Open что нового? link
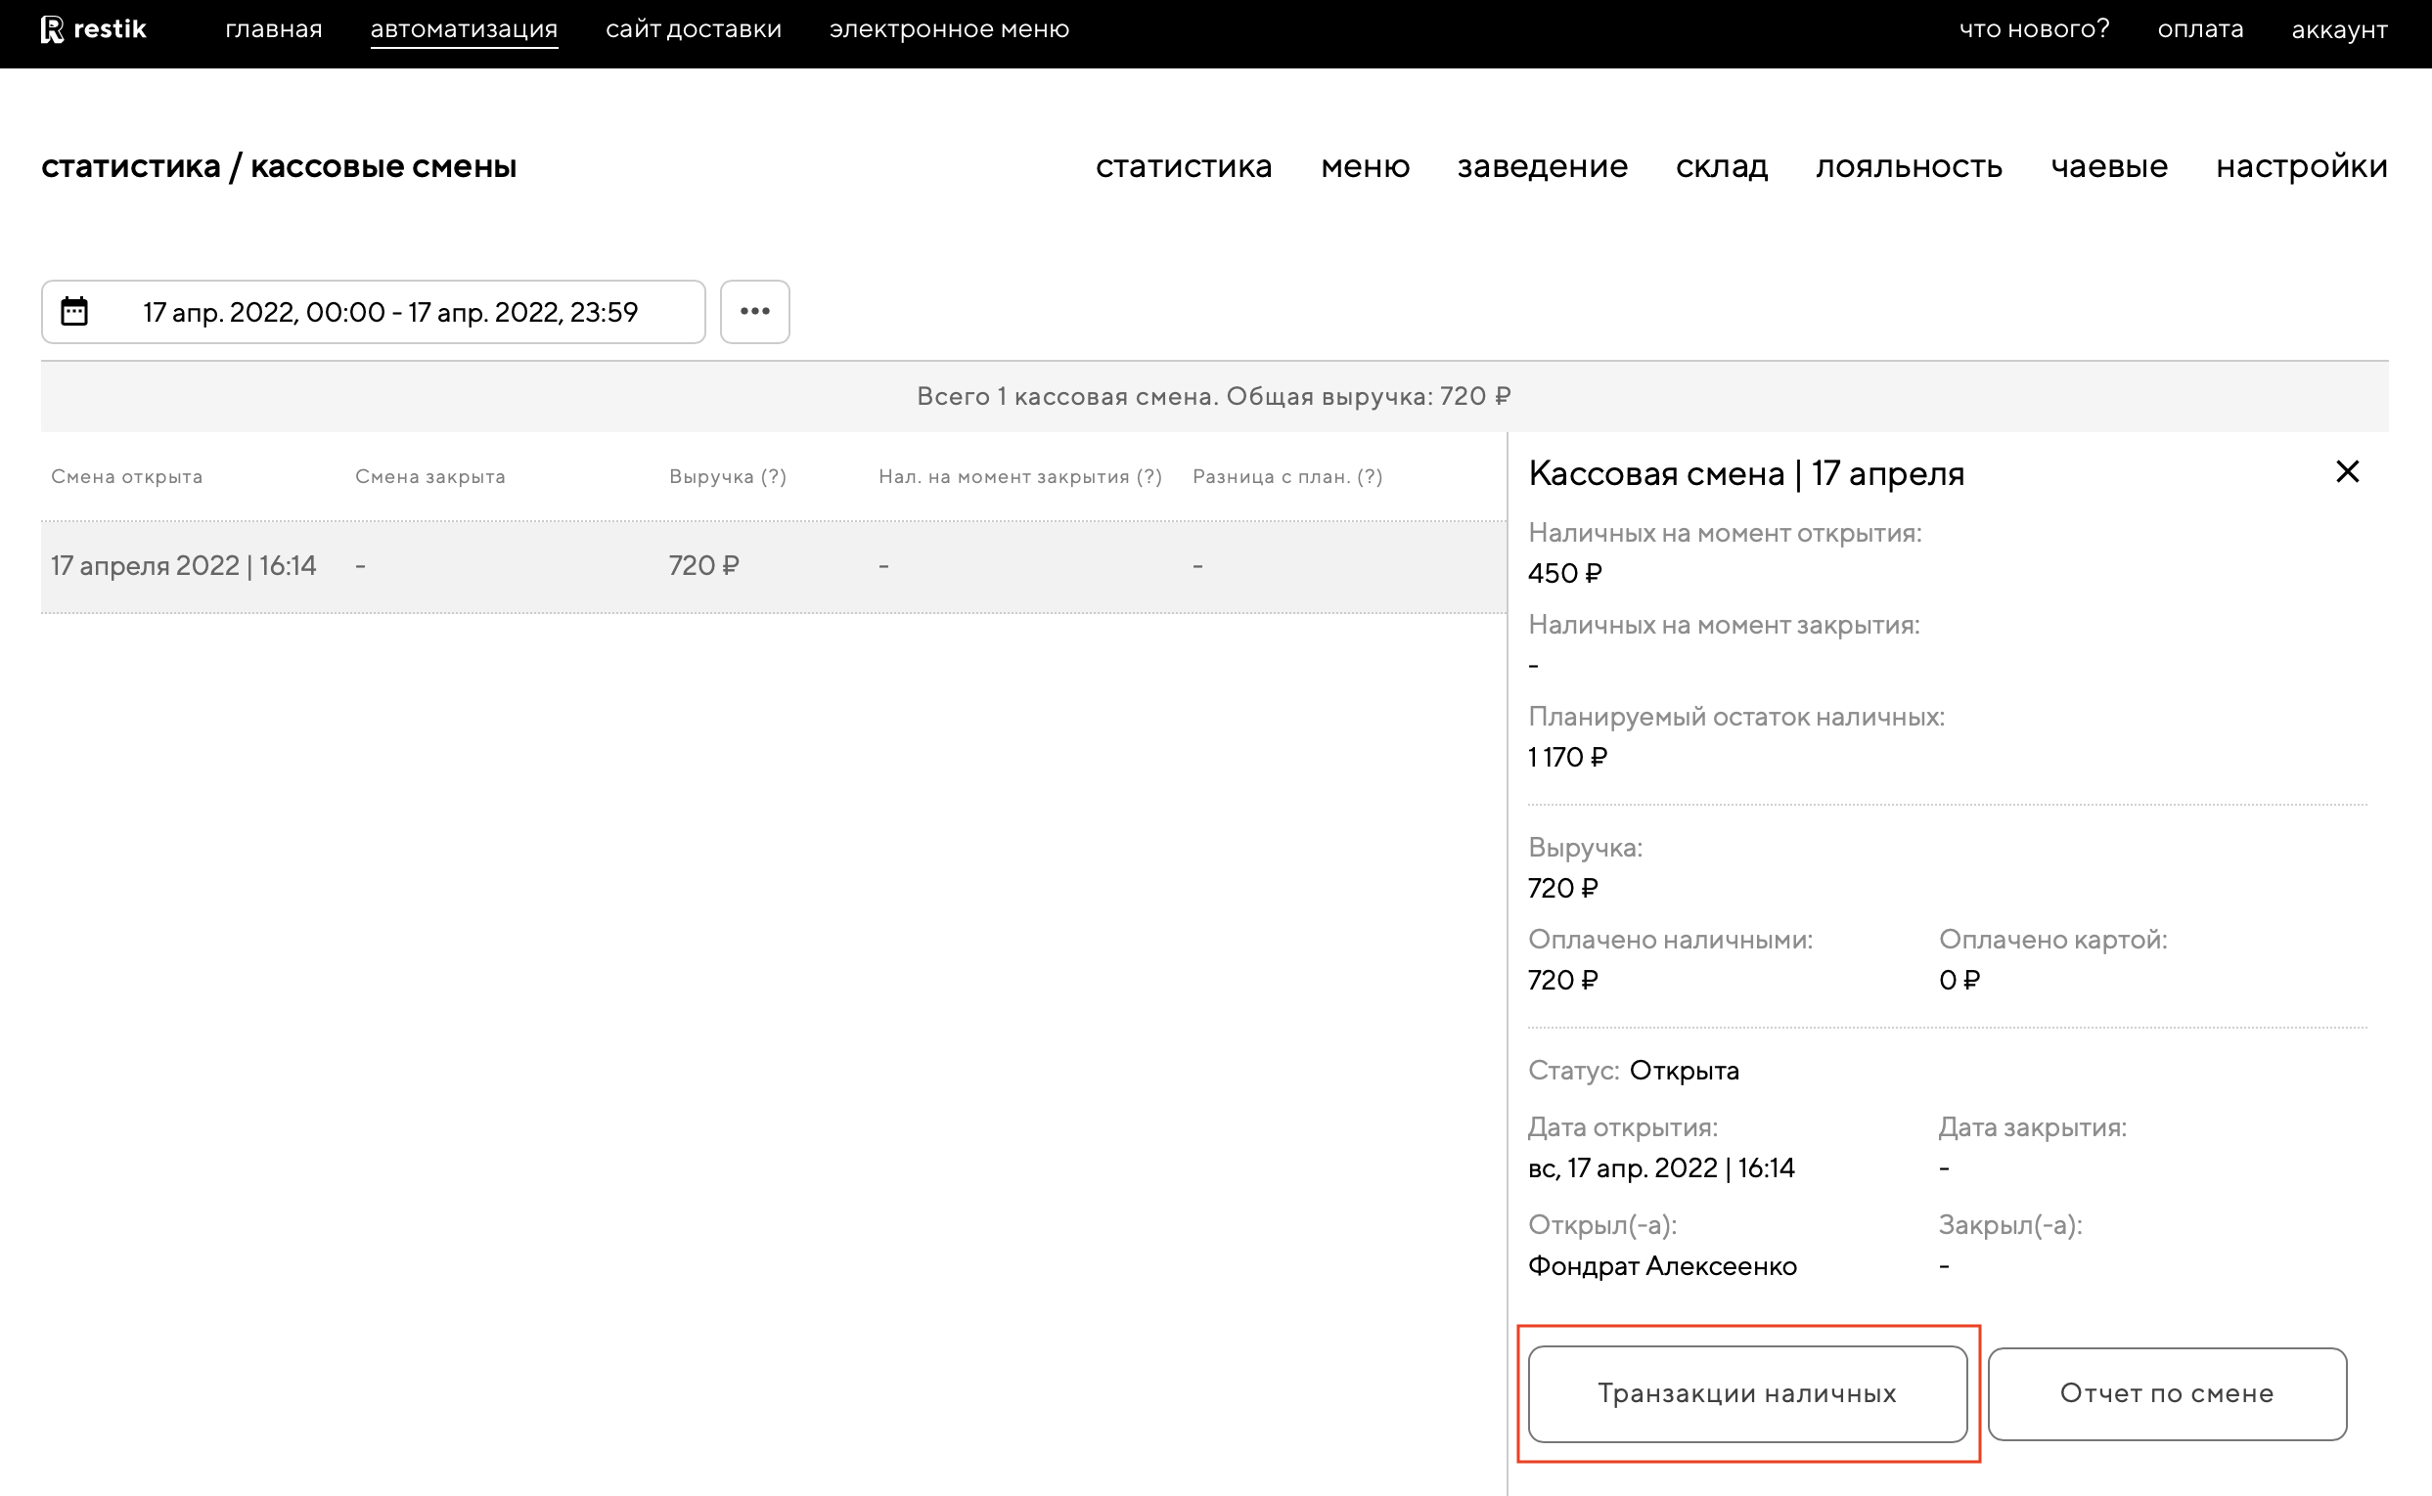Viewport: 2432px width, 1496px height. click(x=2033, y=29)
